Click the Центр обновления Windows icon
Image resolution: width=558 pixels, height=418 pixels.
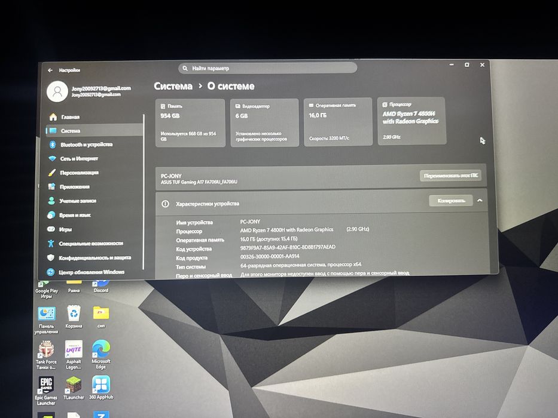pyautogui.click(x=50, y=272)
